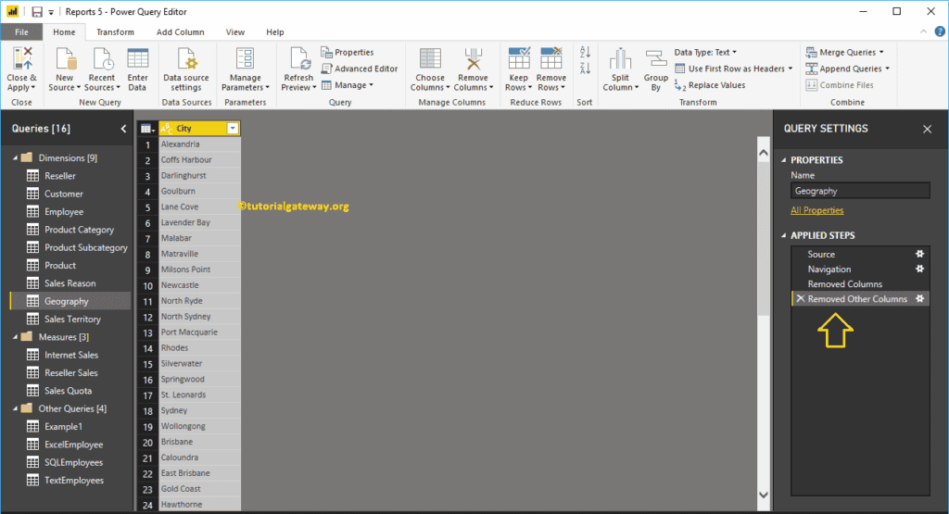Open the City column filter dropdown
949x514 pixels.
233,129
